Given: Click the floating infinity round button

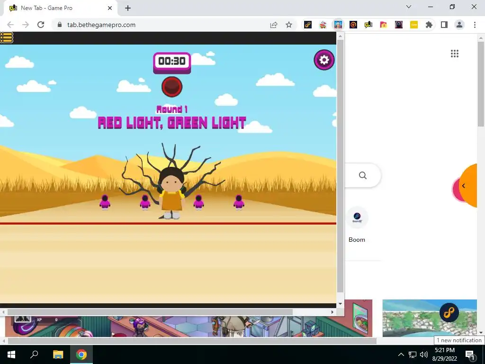Looking at the screenshot, I should click(449, 313).
